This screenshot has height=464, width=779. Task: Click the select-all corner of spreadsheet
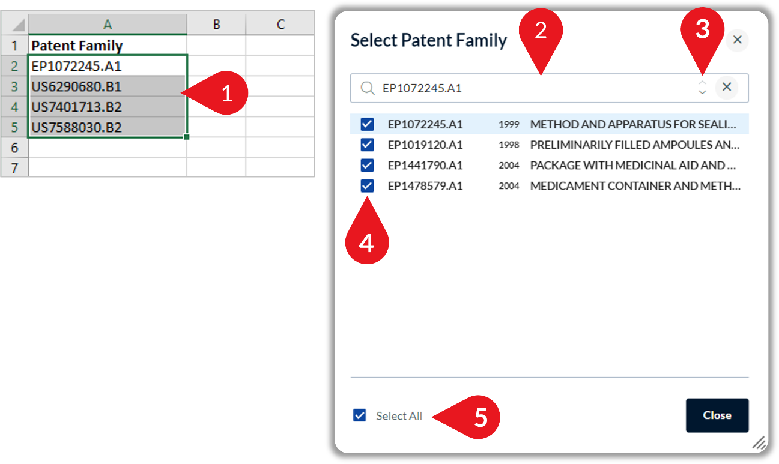[x=14, y=25]
